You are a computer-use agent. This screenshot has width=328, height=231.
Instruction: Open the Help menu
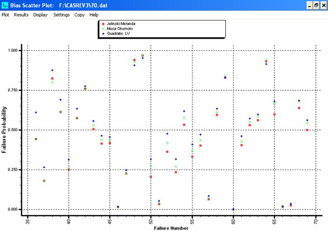(x=94, y=14)
